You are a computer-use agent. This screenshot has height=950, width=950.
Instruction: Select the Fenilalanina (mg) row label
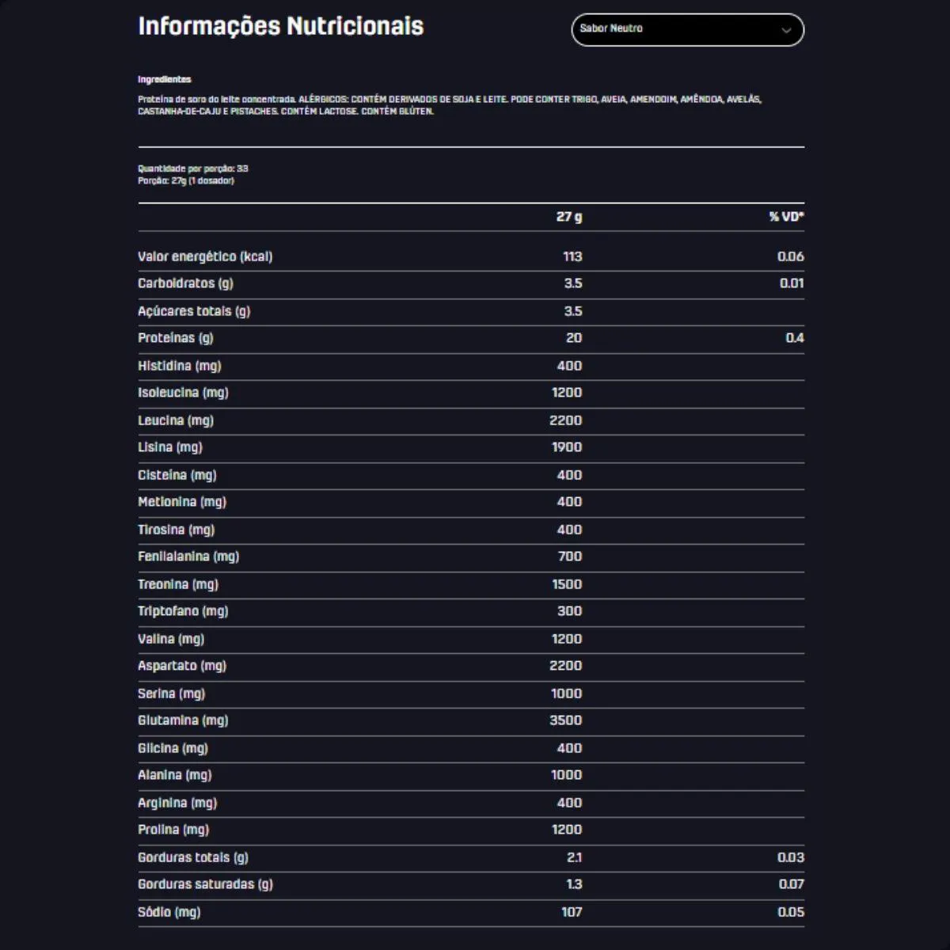[188, 557]
